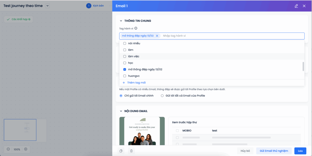Collapse the THÔNG TIN CHUNG section
This screenshot has height=156, width=312.
[121, 21]
